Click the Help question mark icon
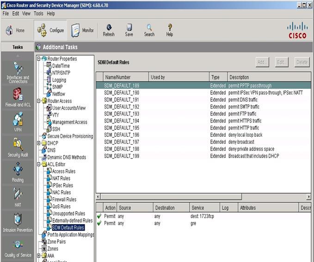Viewport: 314px width, 262px height. [x=170, y=27]
